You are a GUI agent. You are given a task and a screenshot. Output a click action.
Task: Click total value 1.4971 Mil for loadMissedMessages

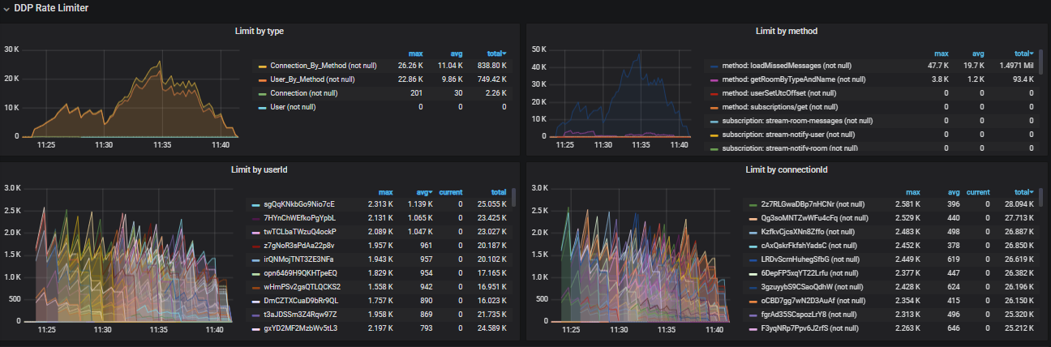coord(1016,66)
